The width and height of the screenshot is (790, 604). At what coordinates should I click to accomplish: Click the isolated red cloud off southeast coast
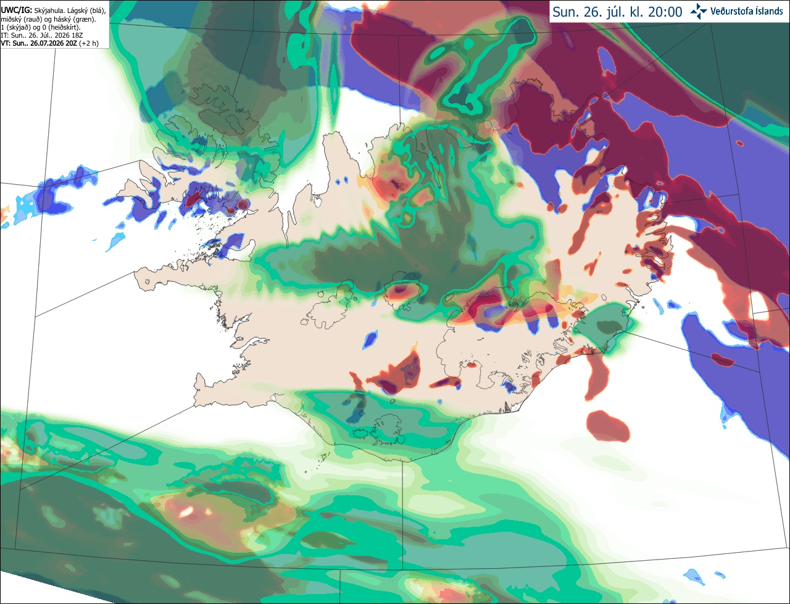(x=608, y=426)
